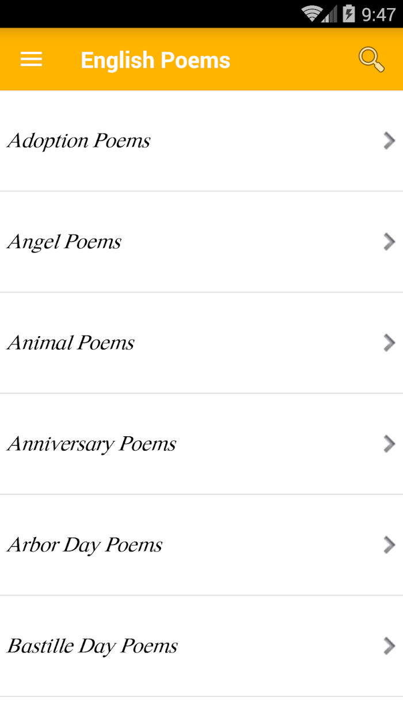The image size is (403, 716).
Task: Expand the Anniversary Poems chevron arrow
Action: (390, 444)
